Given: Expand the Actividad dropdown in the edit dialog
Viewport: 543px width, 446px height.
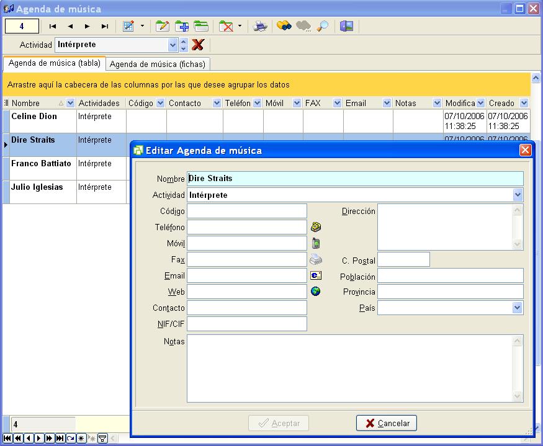Looking at the screenshot, I should click(518, 195).
